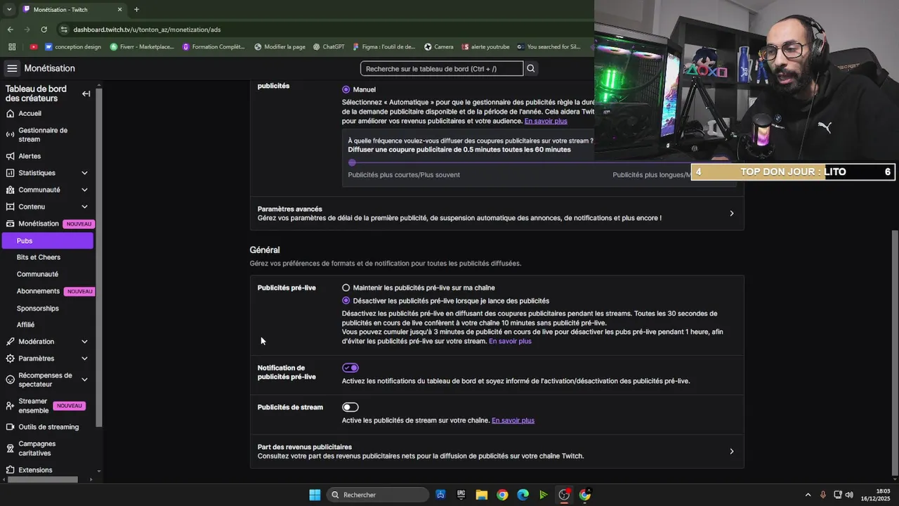
Task: Open the tab search dropdown arrow in Chrome
Action: pyautogui.click(x=9, y=9)
